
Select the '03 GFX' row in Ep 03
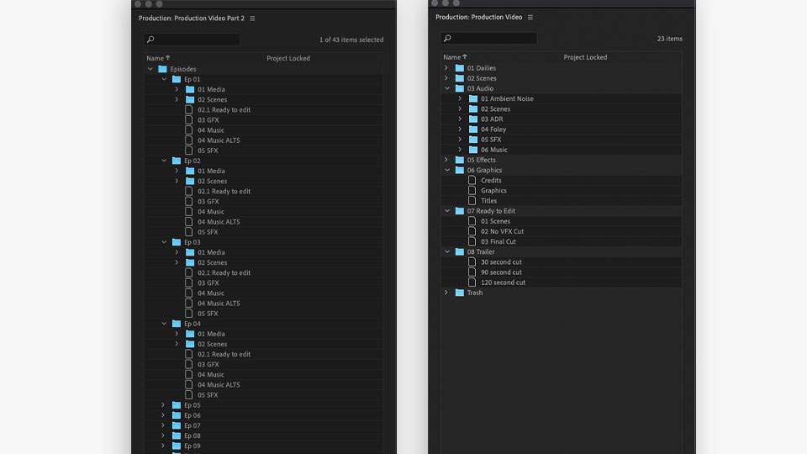tap(263, 283)
